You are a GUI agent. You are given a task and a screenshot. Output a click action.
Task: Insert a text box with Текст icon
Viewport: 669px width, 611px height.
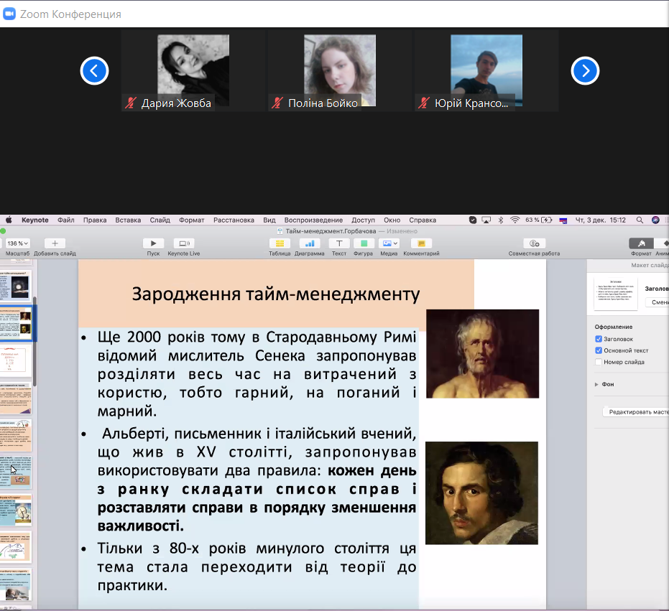(x=339, y=243)
